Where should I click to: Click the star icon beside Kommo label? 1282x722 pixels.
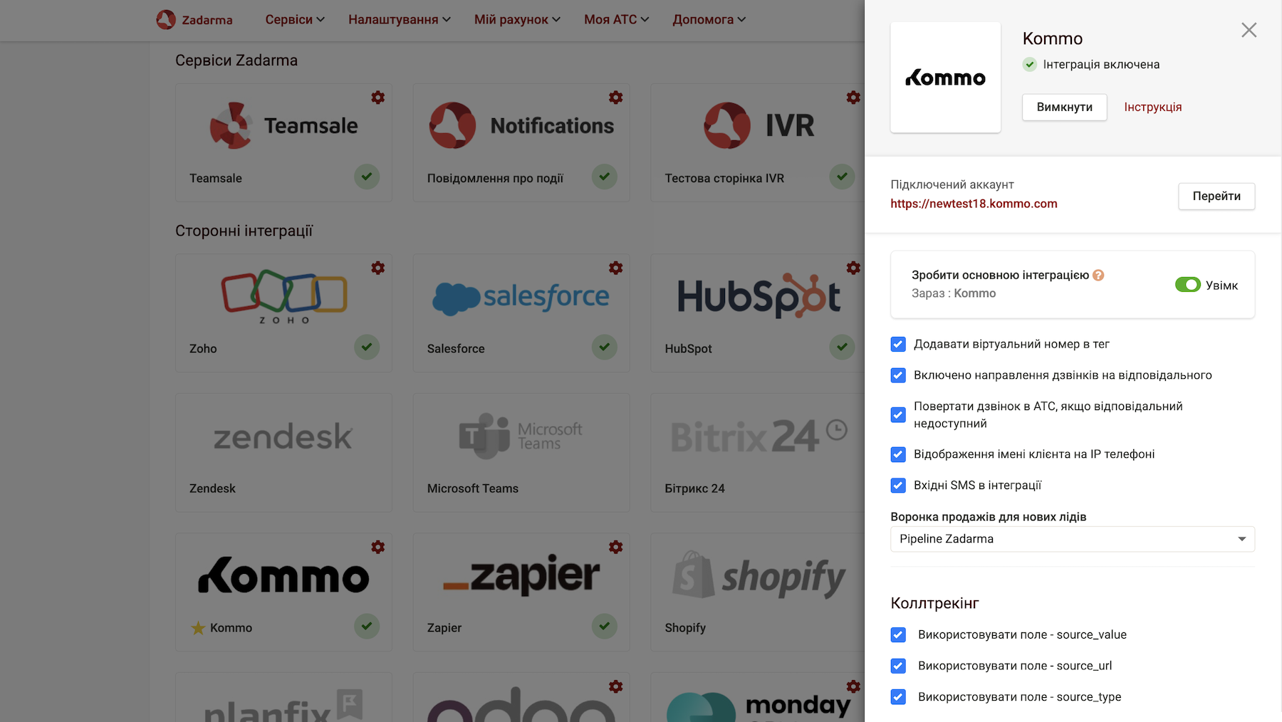coord(198,628)
